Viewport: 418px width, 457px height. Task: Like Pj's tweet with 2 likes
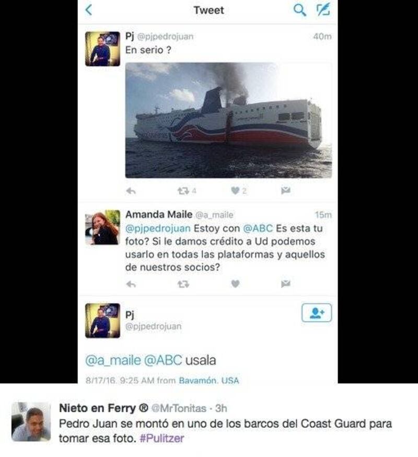235,191
